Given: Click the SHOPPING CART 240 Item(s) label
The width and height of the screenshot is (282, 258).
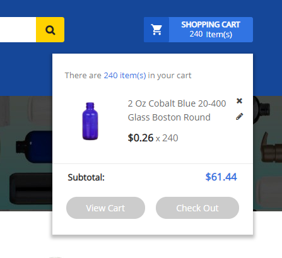Looking at the screenshot, I should [211, 30].
